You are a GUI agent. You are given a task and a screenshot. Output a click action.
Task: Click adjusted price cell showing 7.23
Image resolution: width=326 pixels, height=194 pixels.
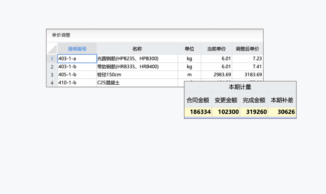(x=247, y=59)
